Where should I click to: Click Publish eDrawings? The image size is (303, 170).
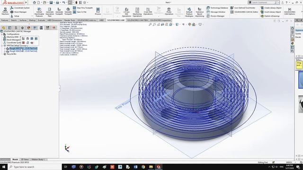point(270,16)
